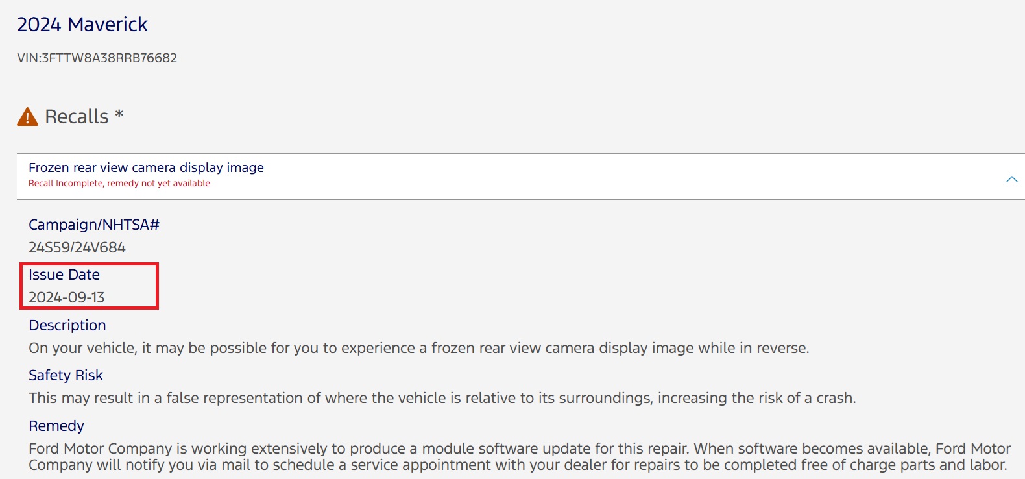Click the Description label
Viewport: 1025px width, 479px height.
point(67,325)
